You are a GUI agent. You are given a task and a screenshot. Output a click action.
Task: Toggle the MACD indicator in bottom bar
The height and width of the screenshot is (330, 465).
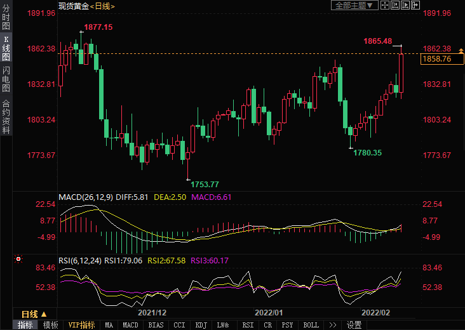(x=130, y=325)
